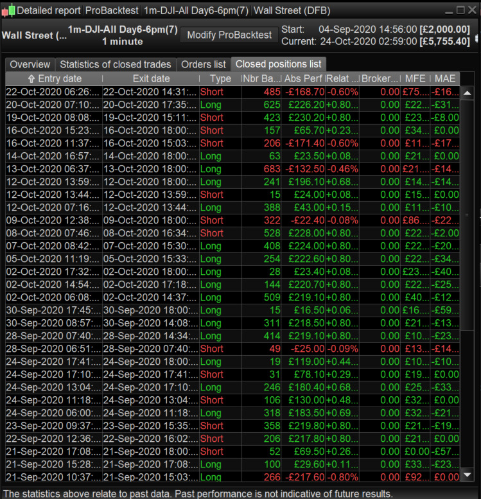Click the strategy name 1m-DJI-All Day6-6pm(7)
481x499 pixels.
pyautogui.click(x=123, y=30)
